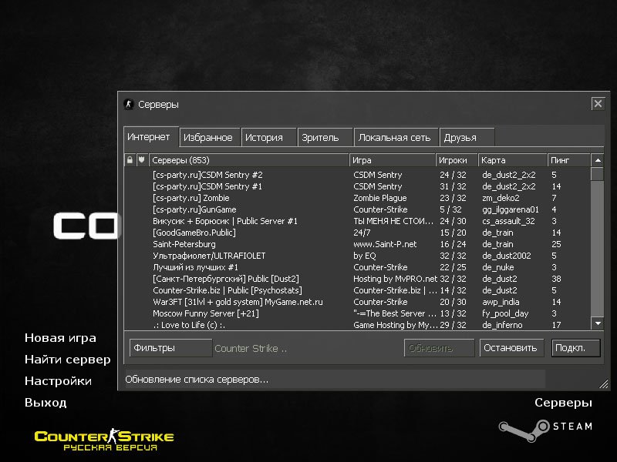Click the password lock column icon

pyautogui.click(x=130, y=160)
